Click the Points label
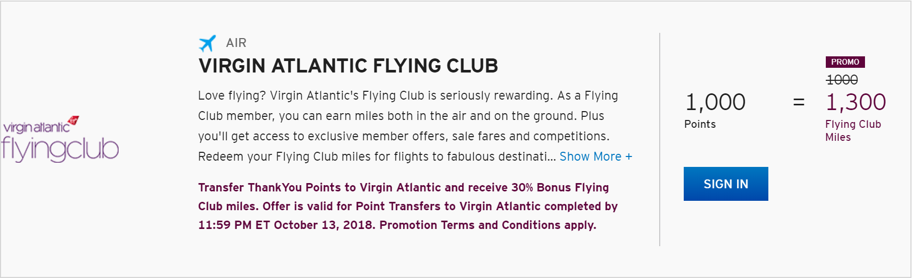 [700, 124]
